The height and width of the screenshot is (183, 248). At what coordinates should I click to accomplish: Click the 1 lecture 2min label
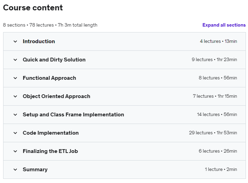click(x=221, y=169)
